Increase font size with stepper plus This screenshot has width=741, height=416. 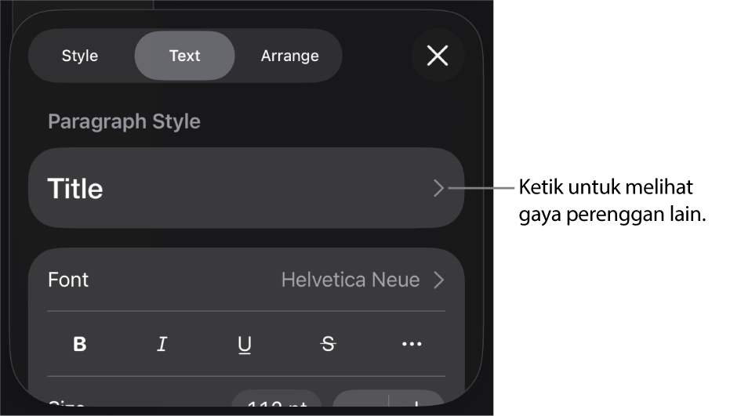416,400
